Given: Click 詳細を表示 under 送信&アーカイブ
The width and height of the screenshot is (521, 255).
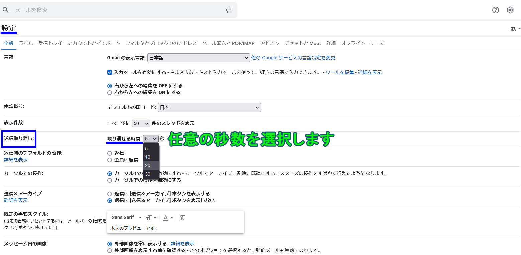Looking at the screenshot, I should click(x=16, y=200).
